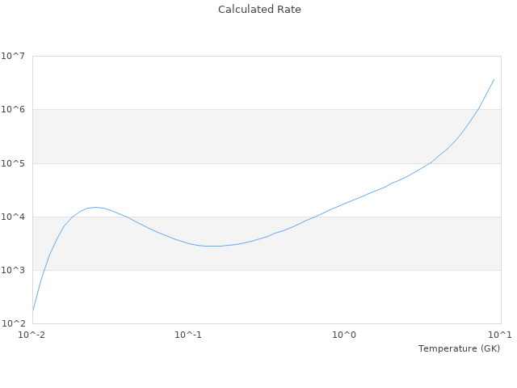The width and height of the screenshot is (517, 388).
Task: Click the 10^3 y-axis tick label
Action: [13, 270]
